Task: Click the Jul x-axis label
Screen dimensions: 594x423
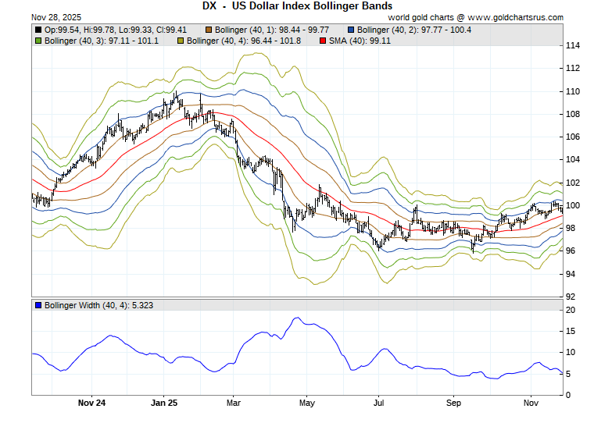Action: click(x=380, y=403)
